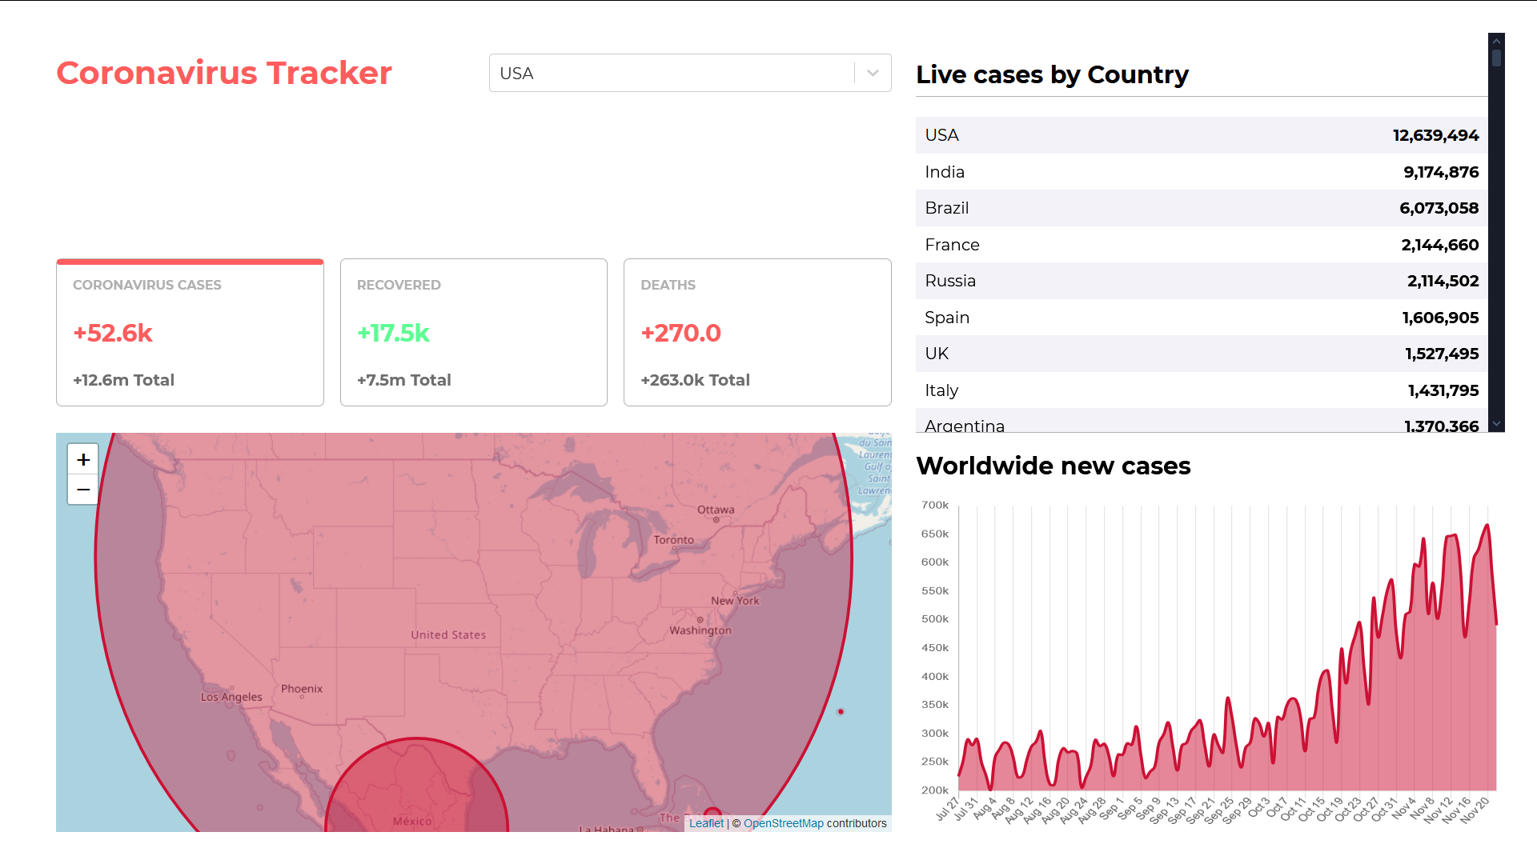Click the Nov 20 chart data point
1537x864 pixels.
1487,526
